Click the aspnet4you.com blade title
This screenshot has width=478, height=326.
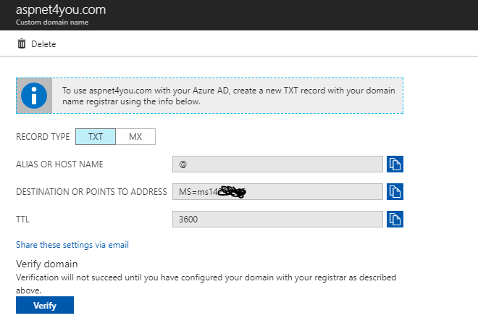pos(61,9)
